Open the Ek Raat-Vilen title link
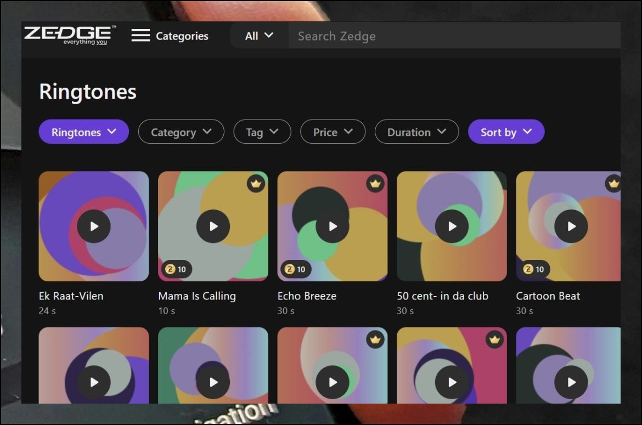This screenshot has height=425, width=642. [x=71, y=296]
